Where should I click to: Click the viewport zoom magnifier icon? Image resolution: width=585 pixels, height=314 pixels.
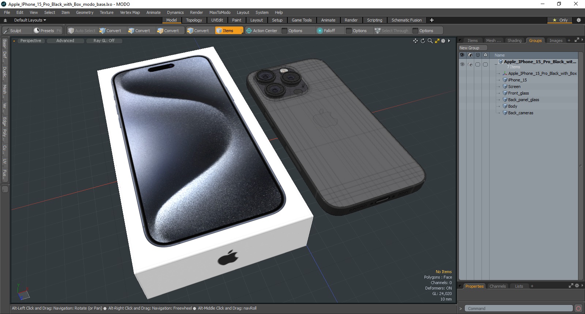(x=430, y=41)
